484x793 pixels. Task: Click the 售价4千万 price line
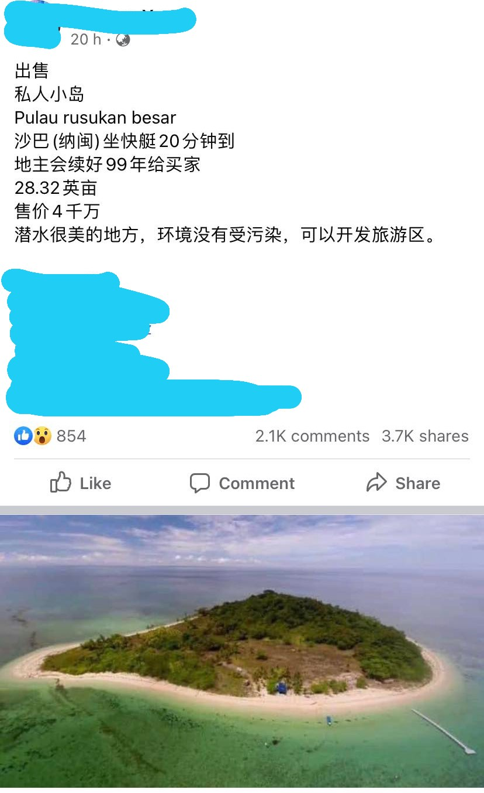pyautogui.click(x=57, y=211)
